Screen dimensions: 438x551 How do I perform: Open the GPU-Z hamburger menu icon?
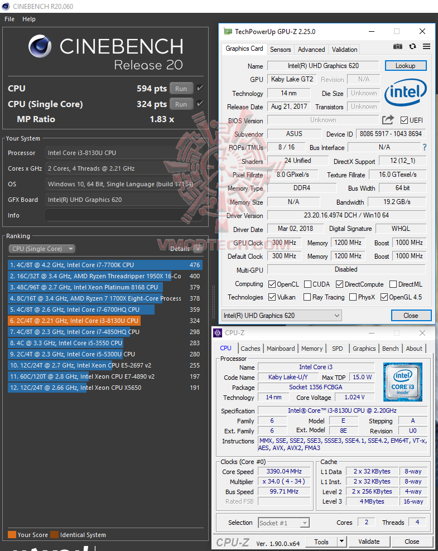426,46
